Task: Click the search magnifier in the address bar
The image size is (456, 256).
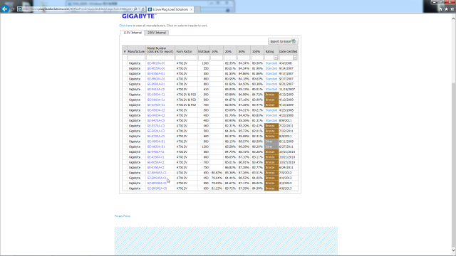Action: tap(135, 9)
